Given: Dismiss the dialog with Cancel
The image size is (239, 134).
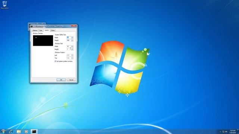Looking at the screenshot, I should (x=71, y=80).
